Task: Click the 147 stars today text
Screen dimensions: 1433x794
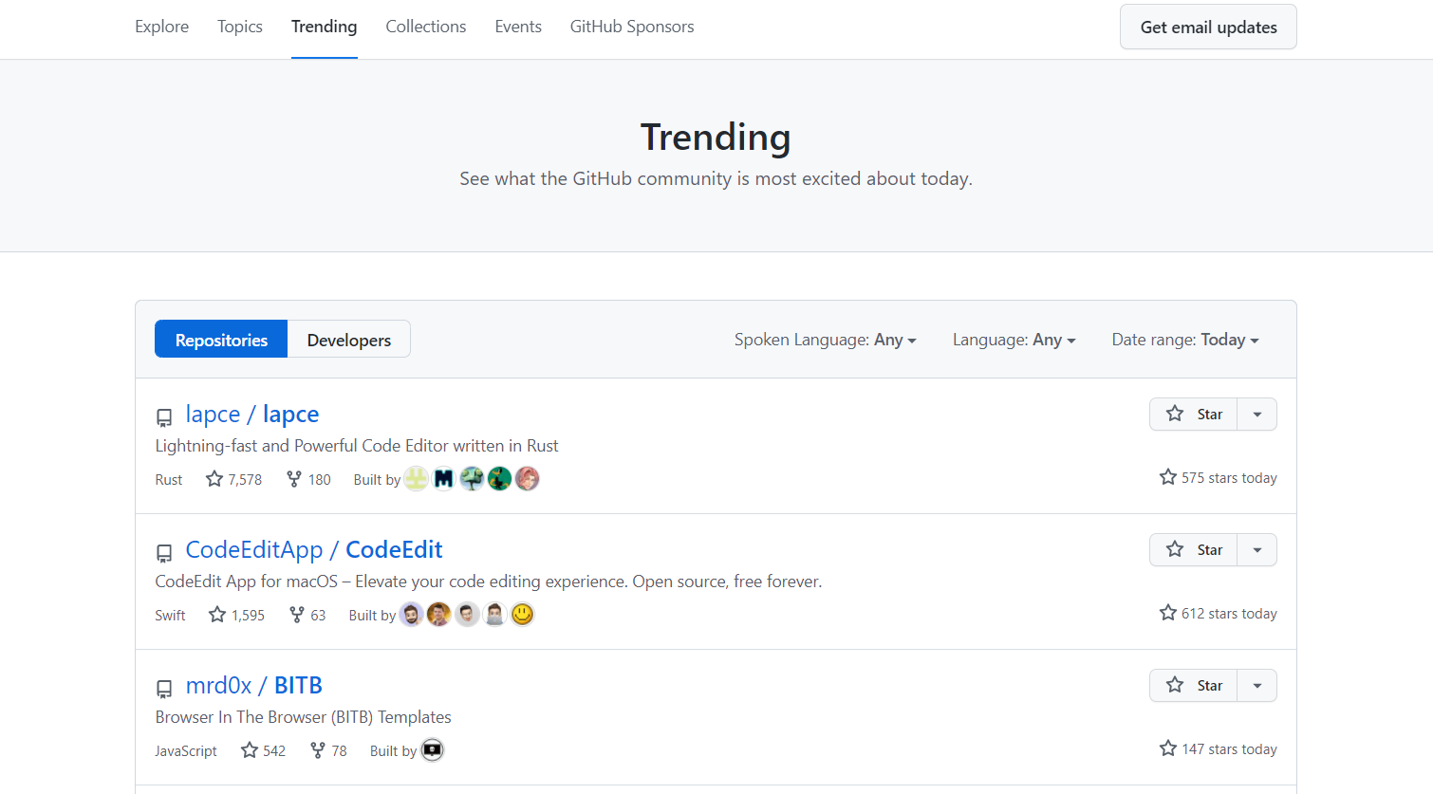Action: click(x=1219, y=748)
